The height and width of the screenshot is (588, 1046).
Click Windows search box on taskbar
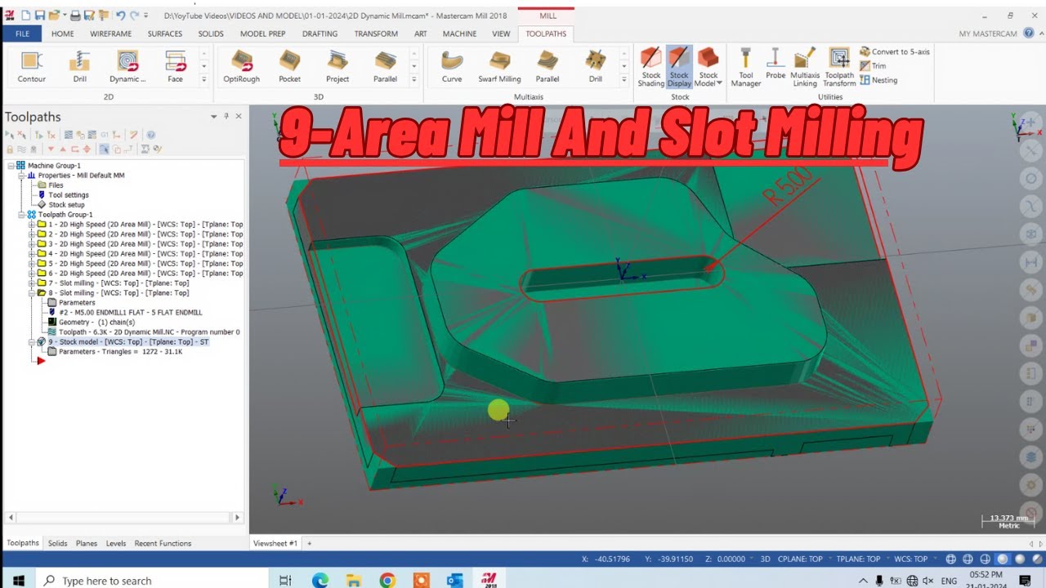(x=151, y=581)
